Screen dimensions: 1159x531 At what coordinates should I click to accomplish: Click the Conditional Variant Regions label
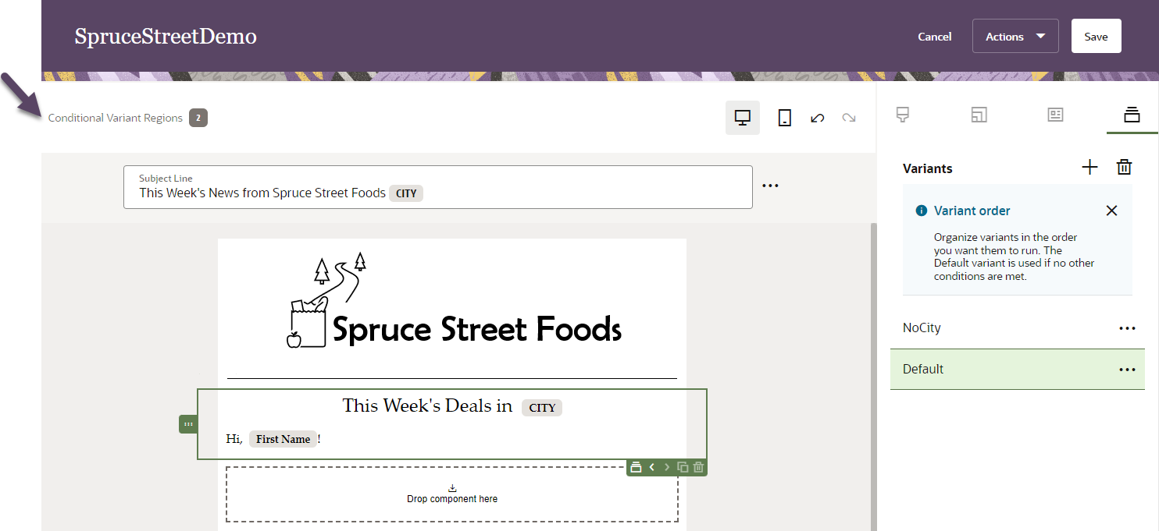116,119
